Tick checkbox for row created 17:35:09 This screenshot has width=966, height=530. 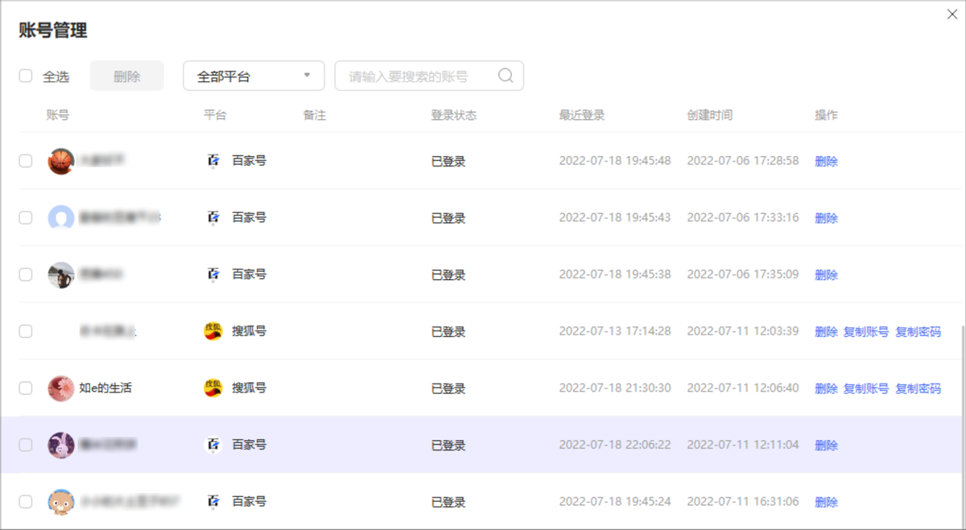click(26, 274)
